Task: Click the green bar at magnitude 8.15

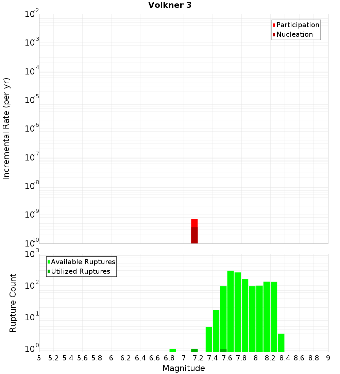Action: pos(267,317)
